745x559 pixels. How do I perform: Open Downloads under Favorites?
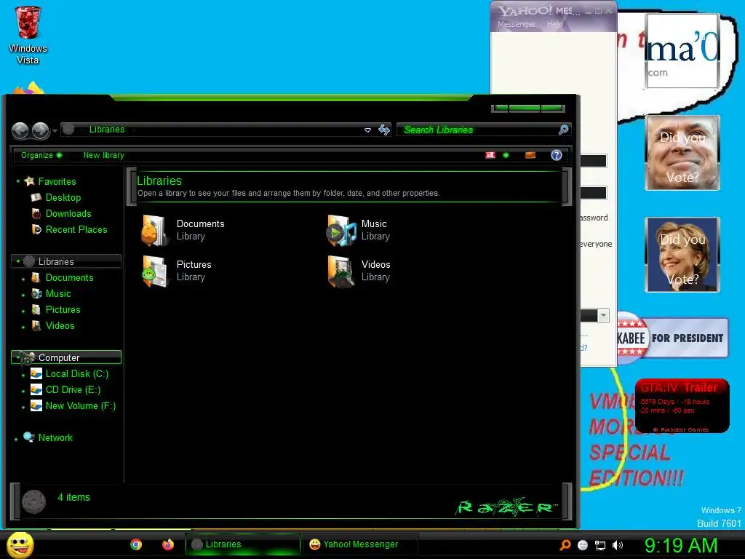pyautogui.click(x=68, y=213)
